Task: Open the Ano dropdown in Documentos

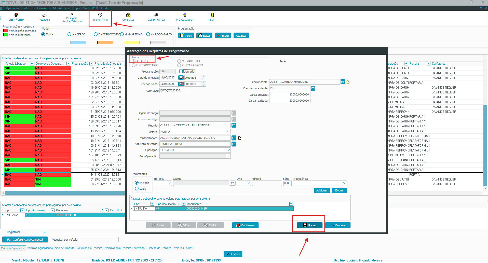Action: (248, 183)
